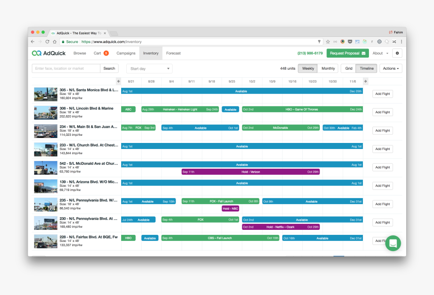Select the Hold - Netflix - Ozark bar
Screen dimensions: 434x295
coord(281,227)
